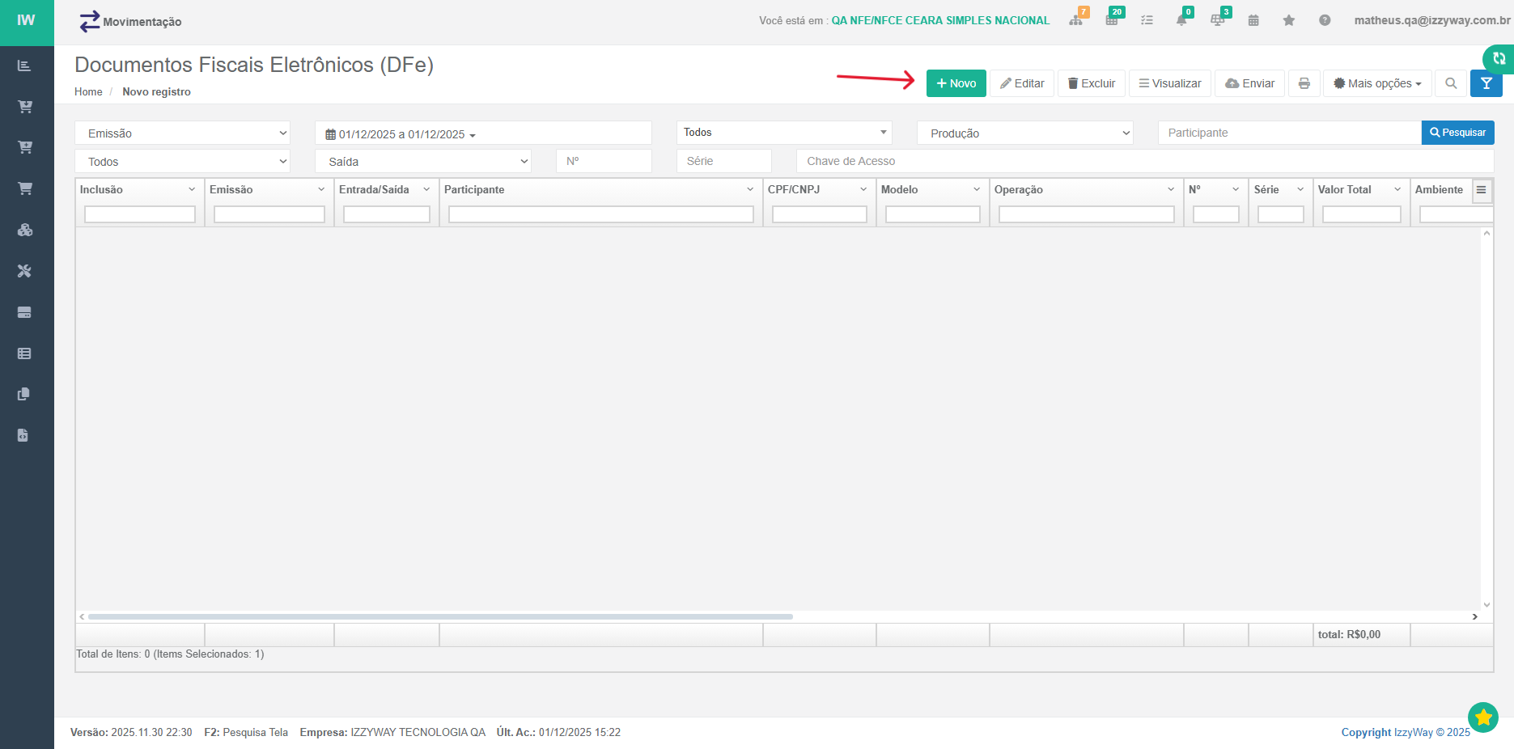Click the Novo button

[956, 83]
